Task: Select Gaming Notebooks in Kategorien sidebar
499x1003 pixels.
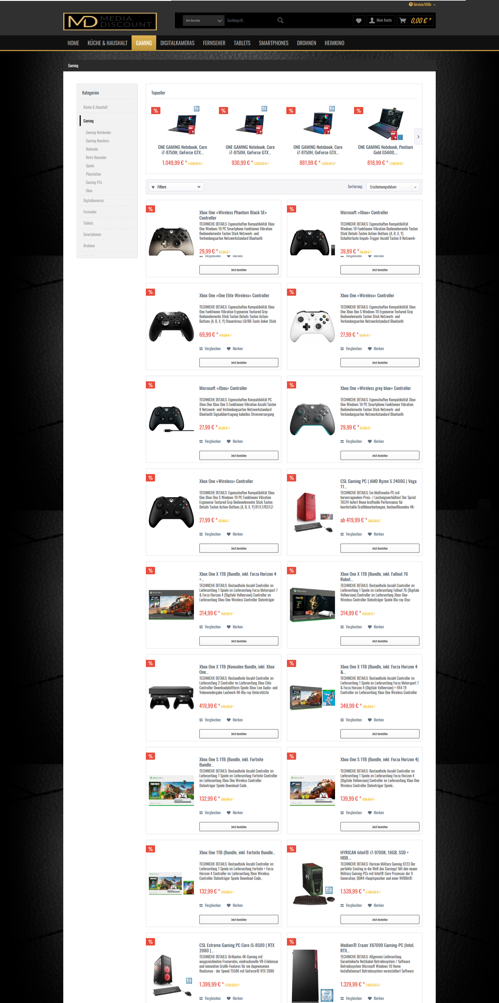Action: click(x=99, y=133)
